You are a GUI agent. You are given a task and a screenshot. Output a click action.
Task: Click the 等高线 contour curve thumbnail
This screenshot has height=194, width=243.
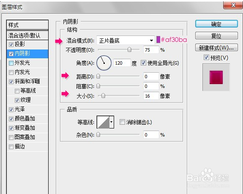click(103, 122)
